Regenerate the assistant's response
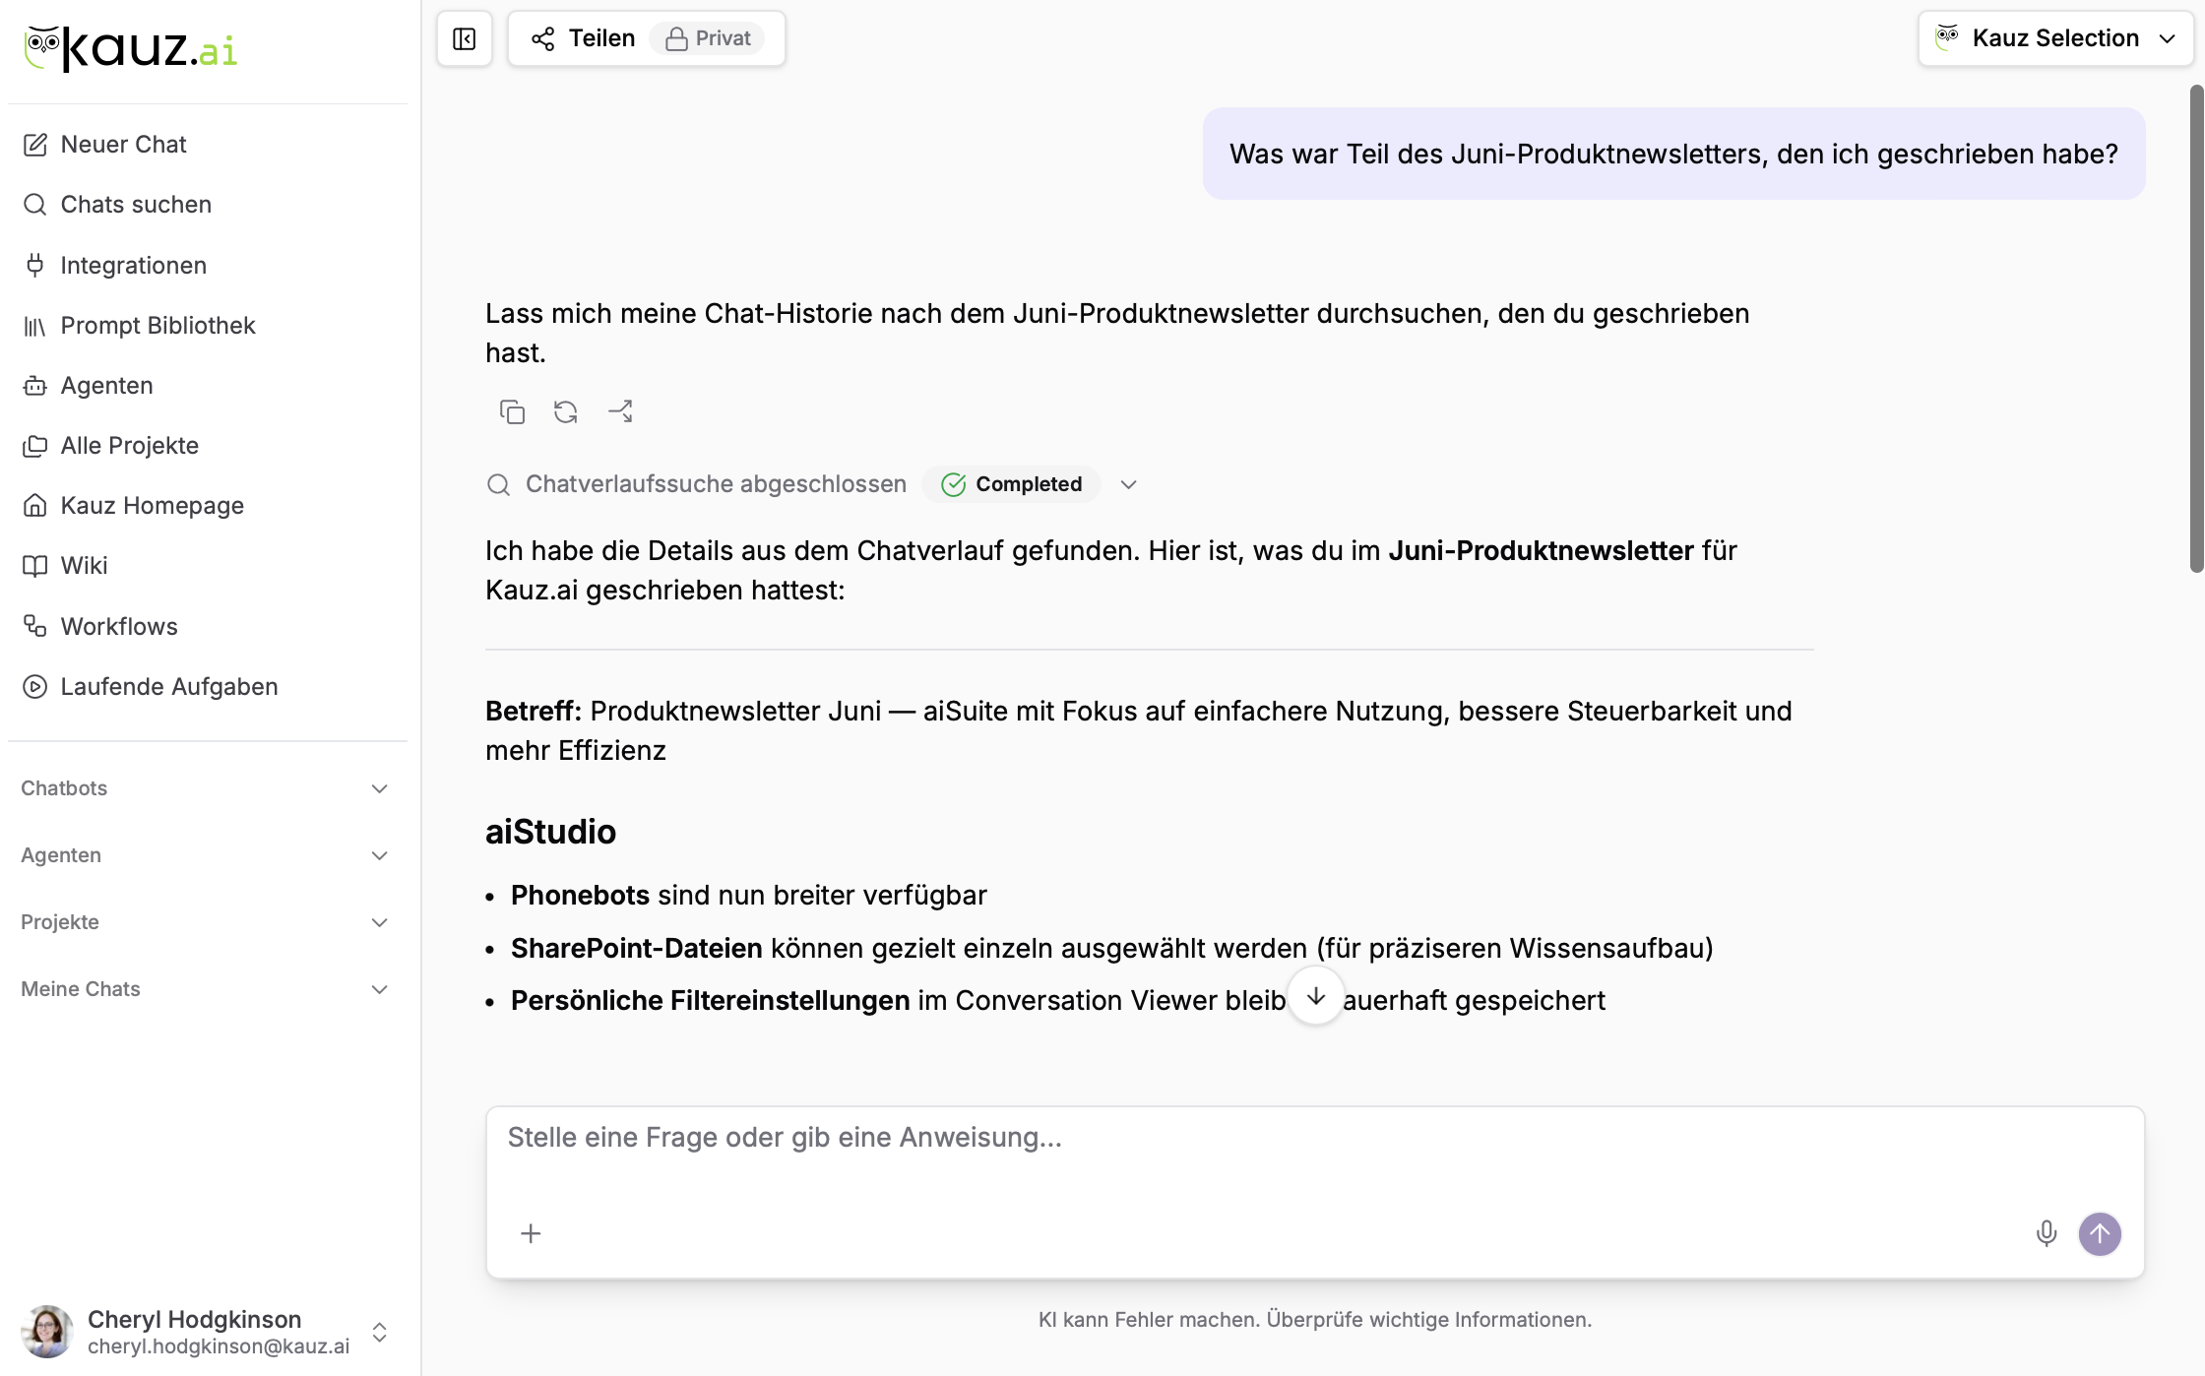Viewport: 2205px width, 1376px height. coord(566,411)
